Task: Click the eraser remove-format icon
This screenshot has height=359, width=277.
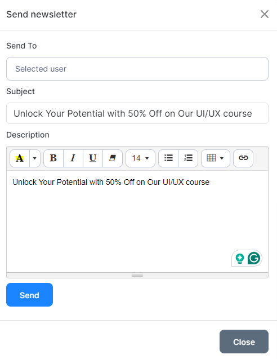Action: pyautogui.click(x=113, y=158)
